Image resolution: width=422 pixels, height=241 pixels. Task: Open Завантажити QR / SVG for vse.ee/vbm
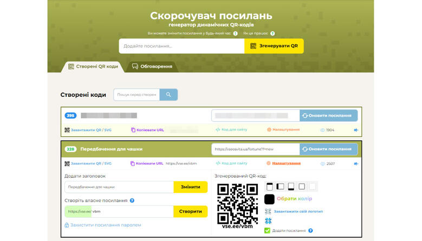coord(91,163)
